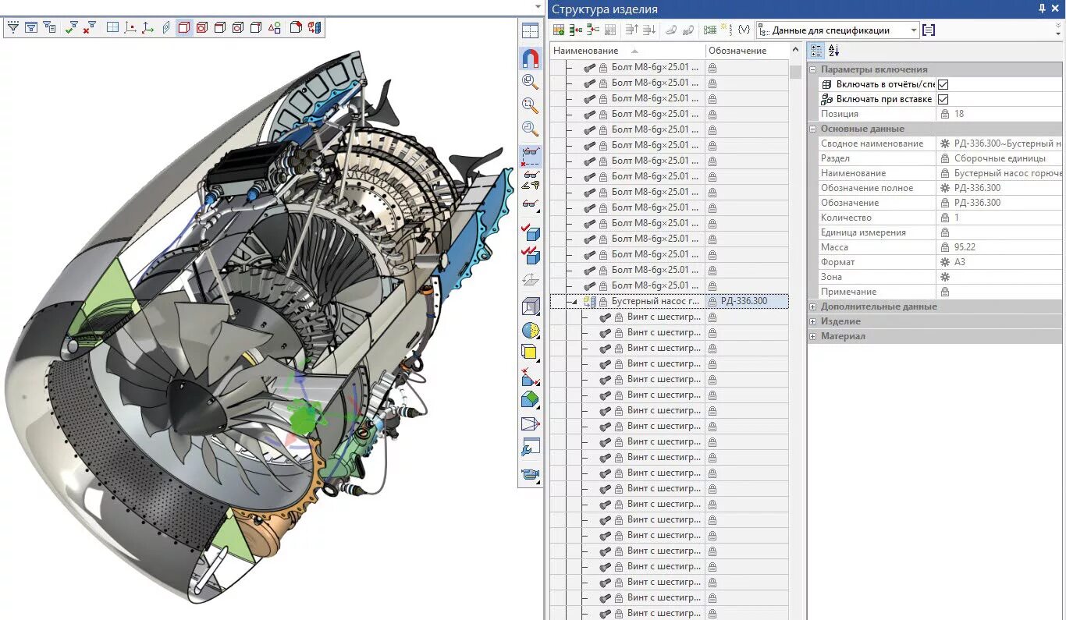
Task: Click the glasses with angle icon
Action: click(x=531, y=179)
